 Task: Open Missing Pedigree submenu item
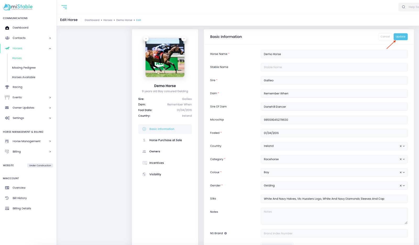(x=24, y=68)
